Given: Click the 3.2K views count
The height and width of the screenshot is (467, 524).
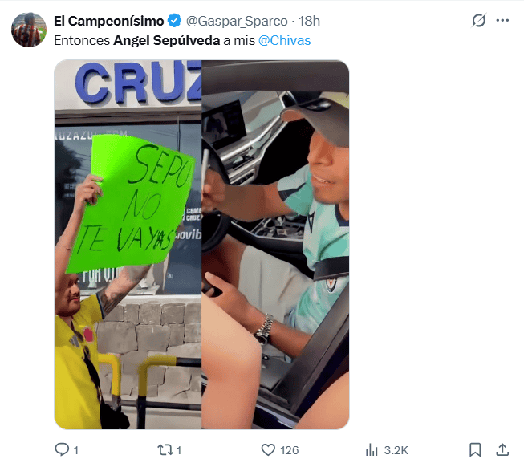Looking at the screenshot, I should [396, 450].
